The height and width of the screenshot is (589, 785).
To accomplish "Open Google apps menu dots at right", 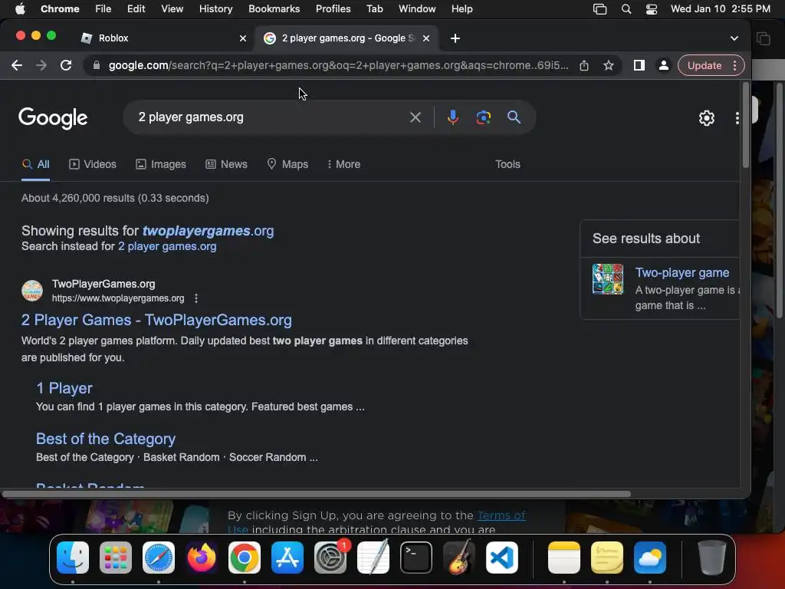I will coord(737,117).
